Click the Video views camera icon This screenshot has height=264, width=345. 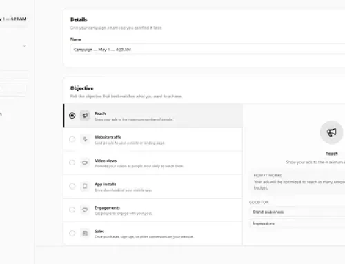(x=85, y=163)
